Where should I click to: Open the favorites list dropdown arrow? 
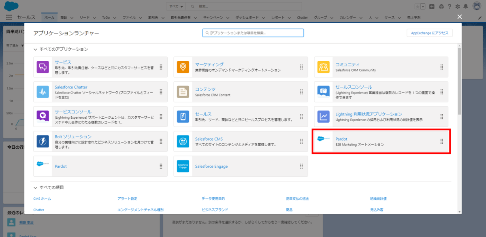tap(423, 6)
